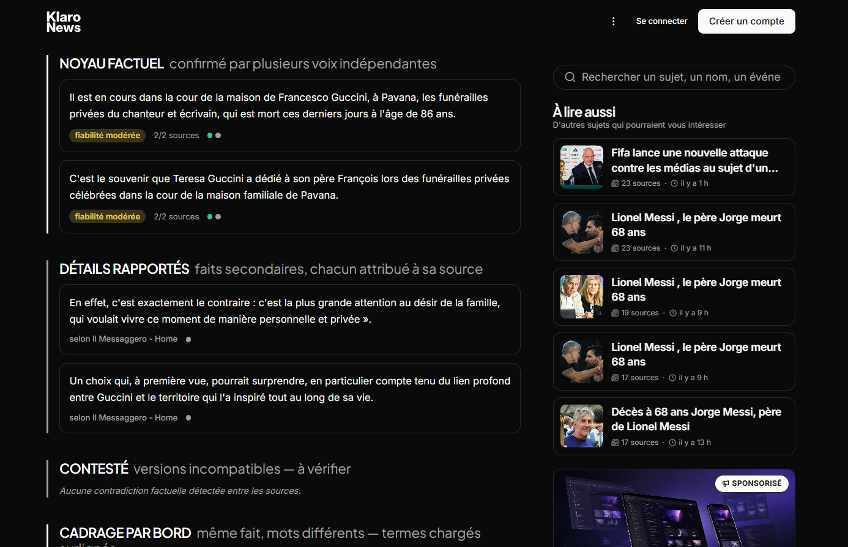This screenshot has height=547, width=848.
Task: Click "fiabilité modérée" badge in the Teresa Guccini card
Action: tap(107, 217)
